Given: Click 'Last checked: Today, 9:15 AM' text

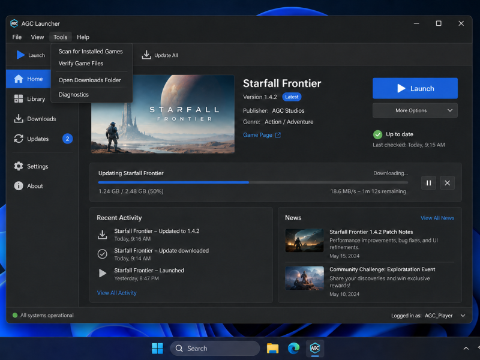Looking at the screenshot, I should pyautogui.click(x=409, y=145).
